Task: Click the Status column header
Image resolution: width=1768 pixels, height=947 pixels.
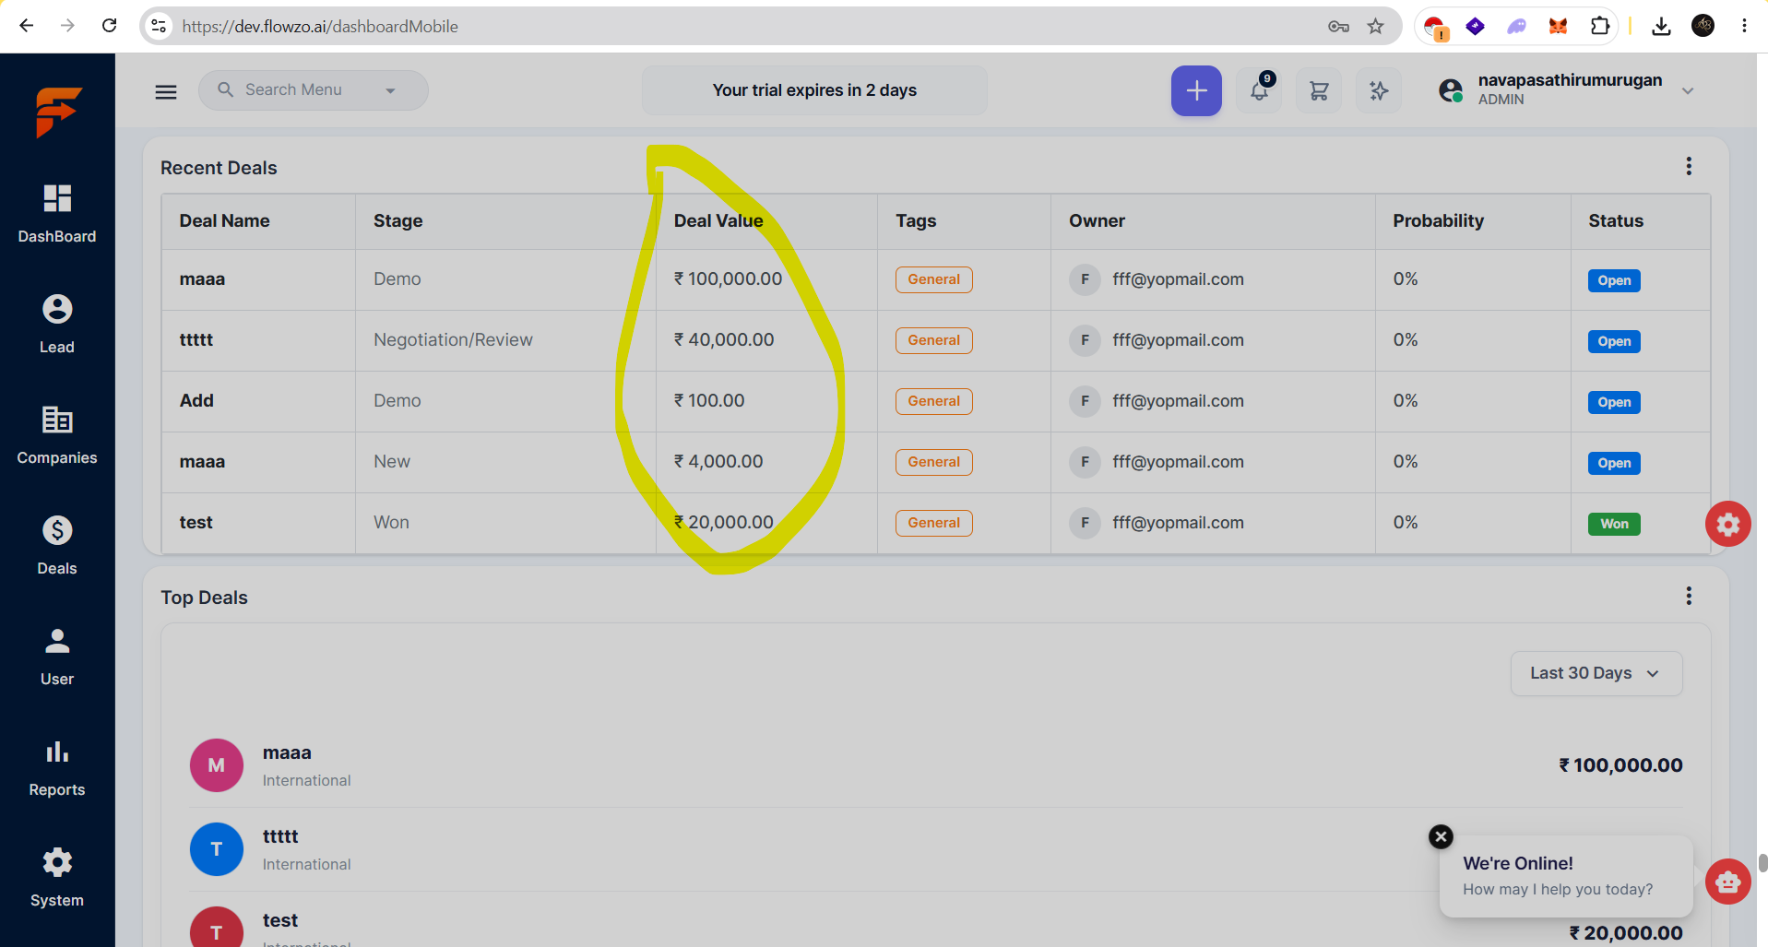Action: 1616,220
